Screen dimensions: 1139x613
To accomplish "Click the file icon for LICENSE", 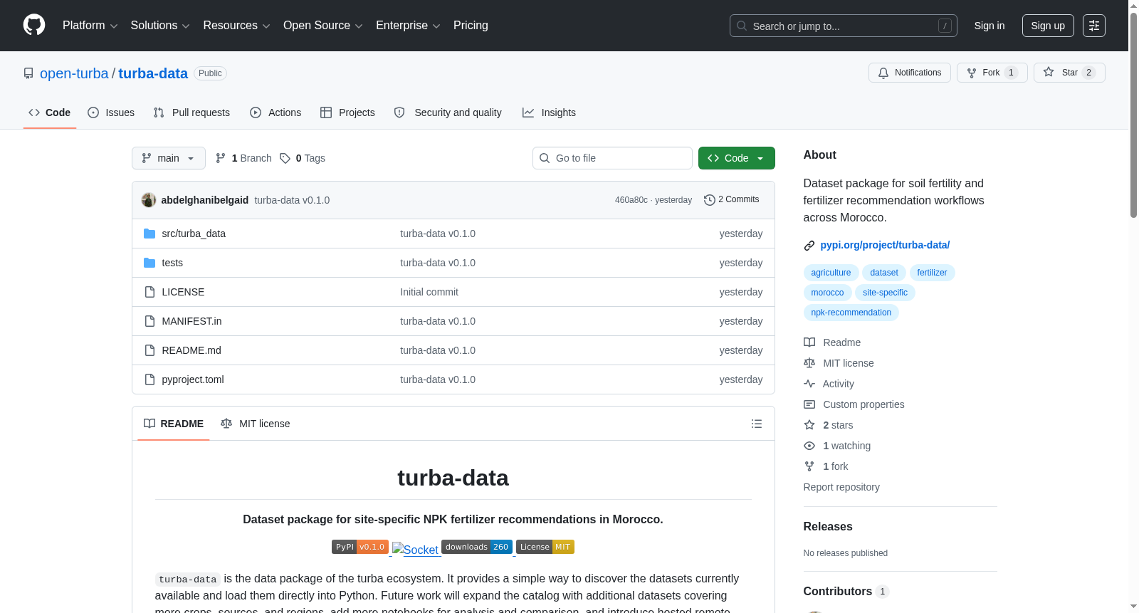I will pos(149,292).
